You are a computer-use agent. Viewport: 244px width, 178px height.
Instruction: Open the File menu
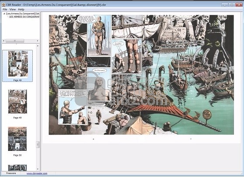[x=5, y=9]
